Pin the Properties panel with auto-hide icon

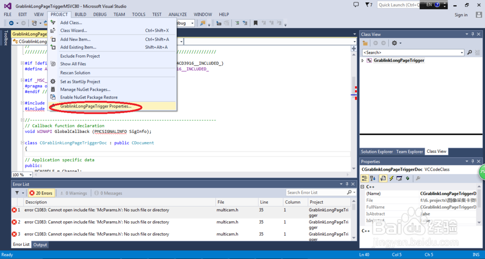click(x=472, y=162)
